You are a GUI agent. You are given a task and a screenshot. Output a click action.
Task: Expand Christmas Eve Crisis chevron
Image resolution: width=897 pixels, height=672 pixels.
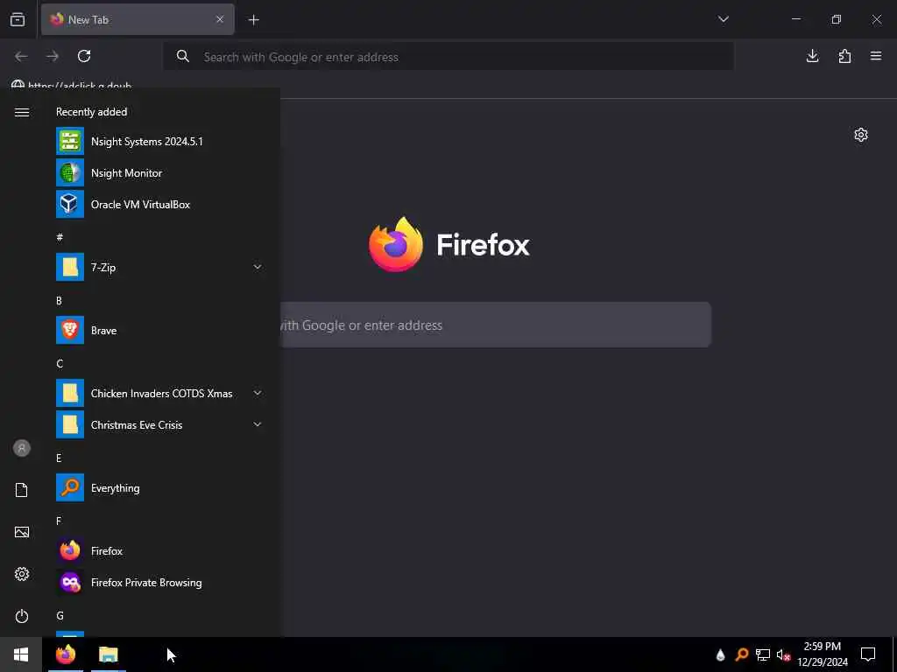(258, 424)
